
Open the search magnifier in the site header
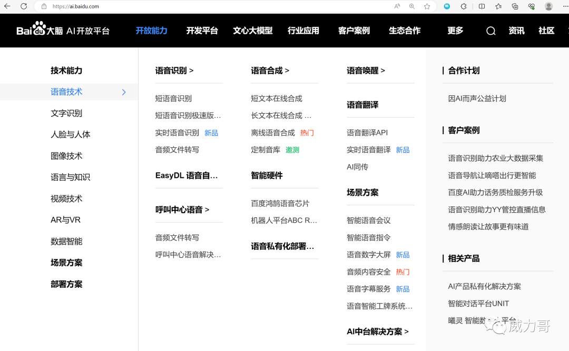491,31
